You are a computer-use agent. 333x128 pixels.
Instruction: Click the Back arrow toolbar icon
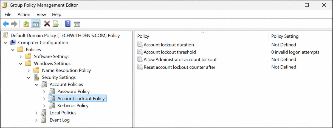pyautogui.click(x=5, y=24)
